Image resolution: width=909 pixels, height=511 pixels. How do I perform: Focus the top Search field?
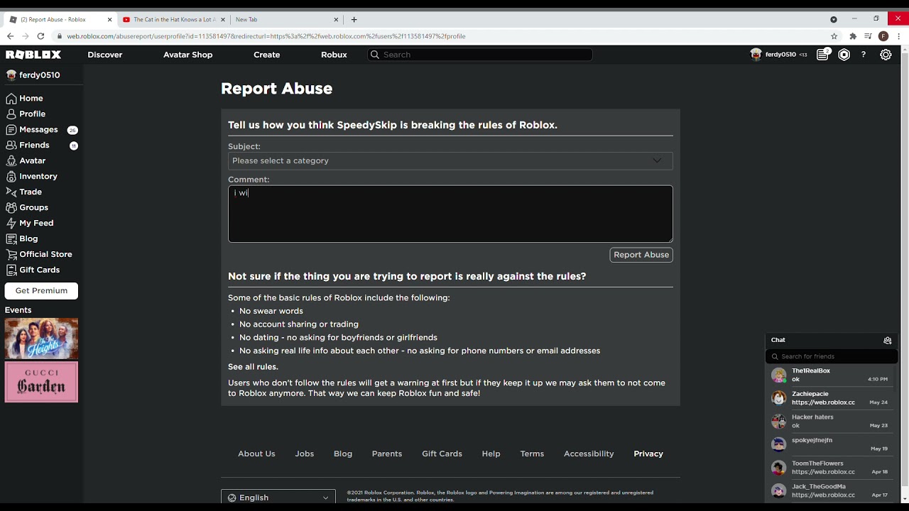[480, 55]
